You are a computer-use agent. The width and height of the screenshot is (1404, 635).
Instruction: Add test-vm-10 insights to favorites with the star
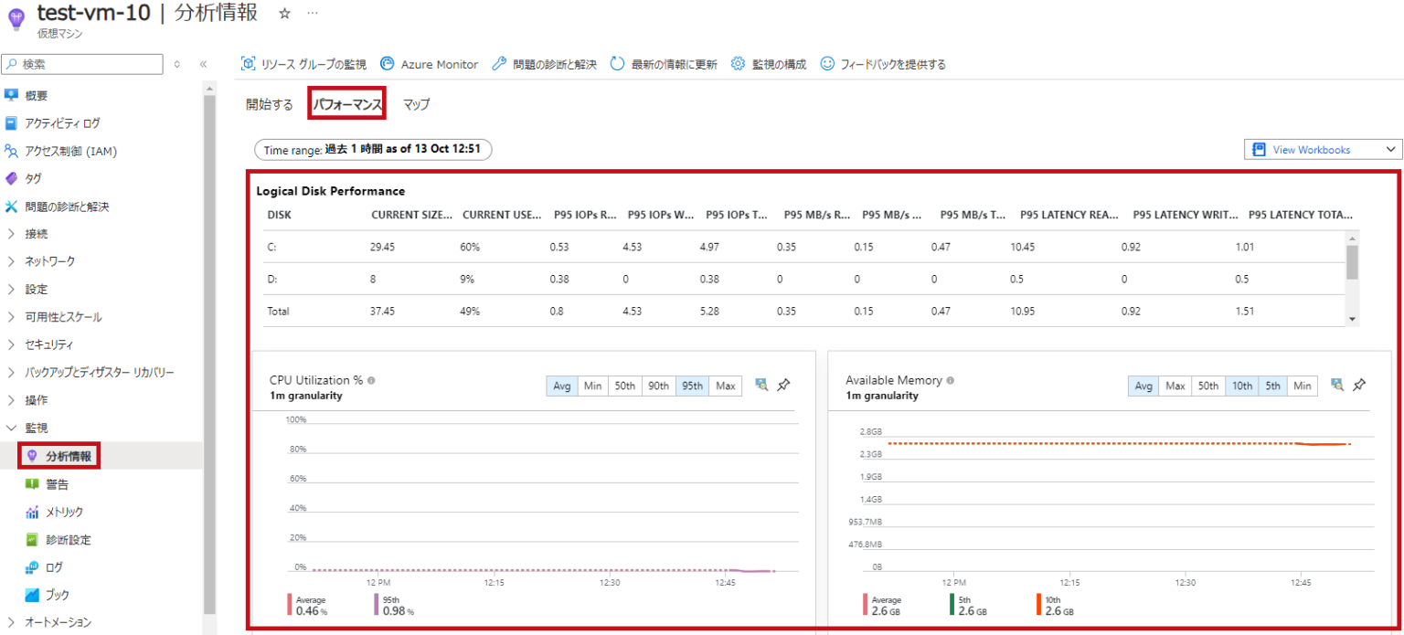(284, 15)
